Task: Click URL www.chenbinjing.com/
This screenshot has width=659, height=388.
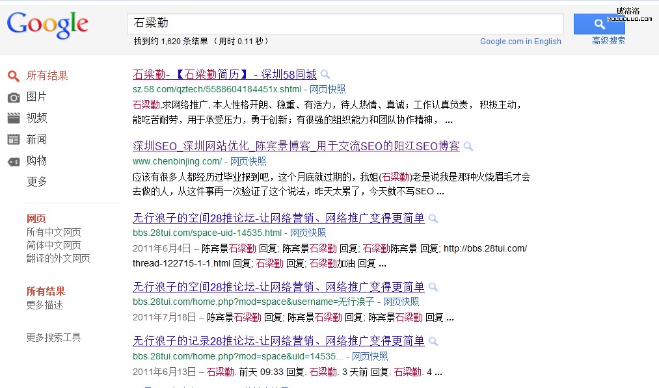Action: 178,161
